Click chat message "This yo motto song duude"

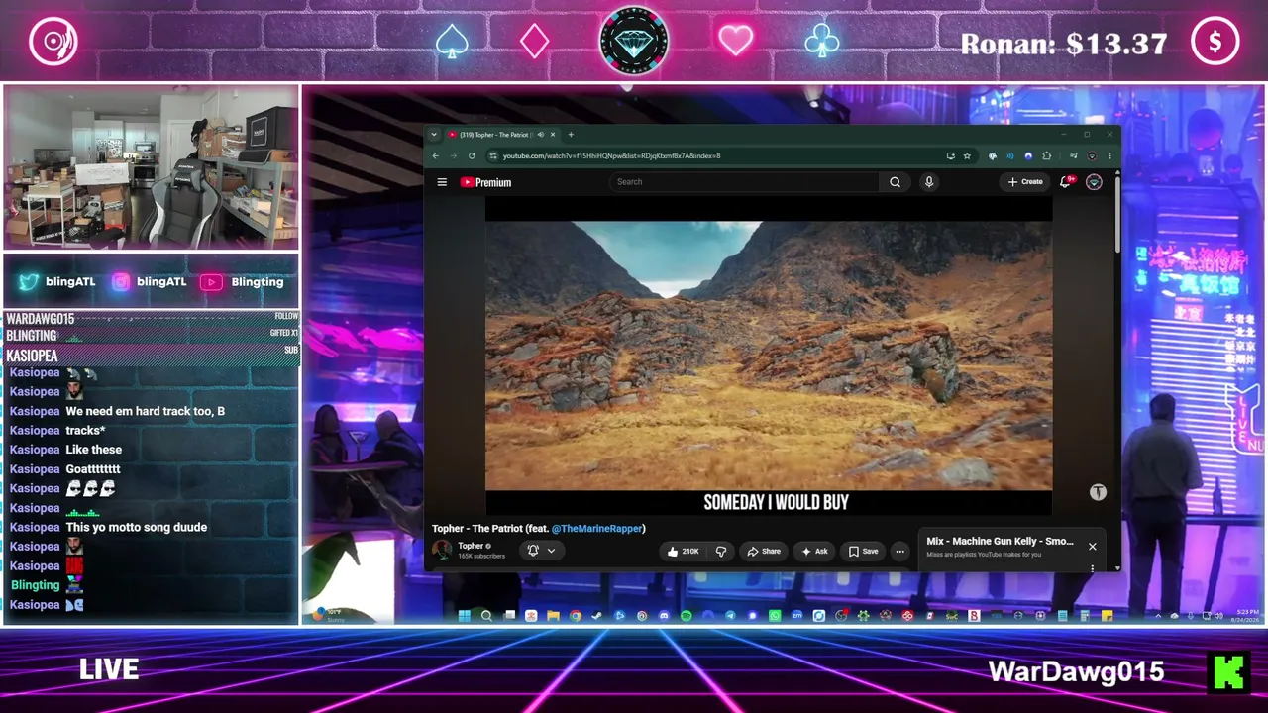137,528
